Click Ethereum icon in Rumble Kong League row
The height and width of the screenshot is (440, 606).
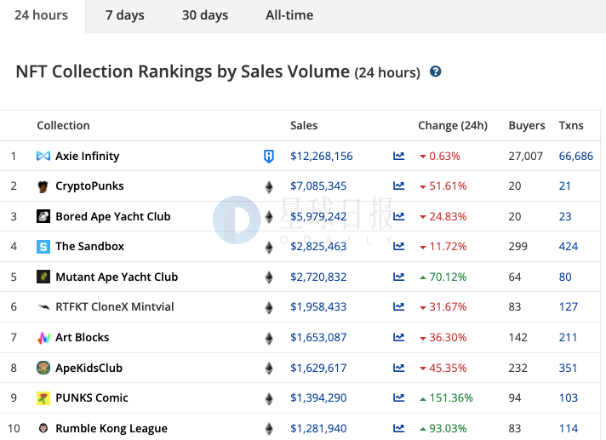point(269,429)
